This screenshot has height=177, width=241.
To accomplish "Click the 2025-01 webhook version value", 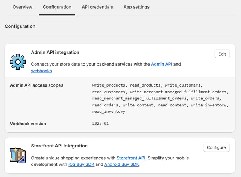I will pyautogui.click(x=100, y=124).
